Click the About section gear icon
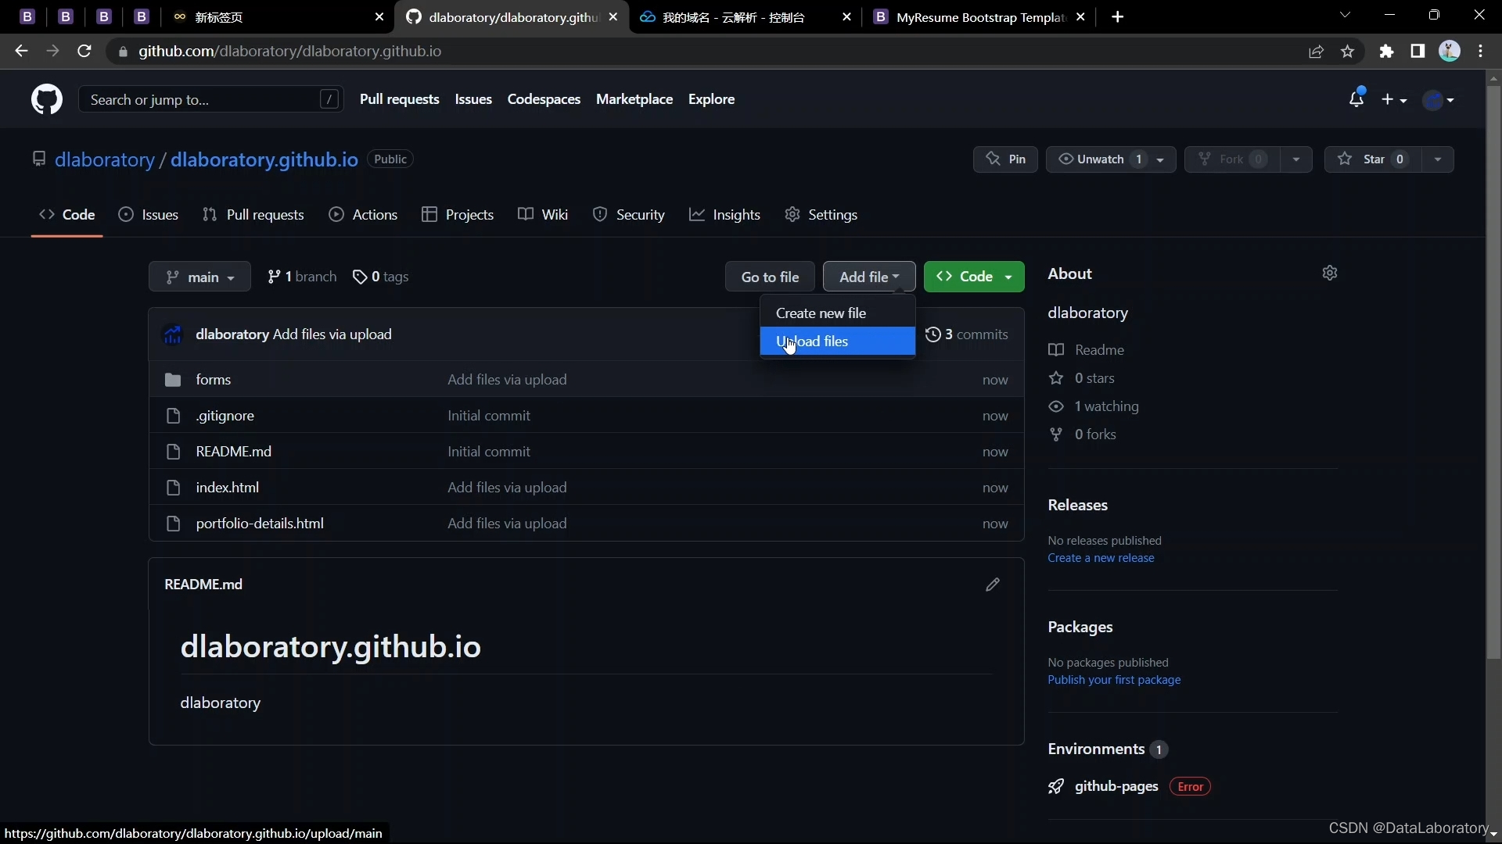Image resolution: width=1502 pixels, height=844 pixels. click(x=1330, y=273)
